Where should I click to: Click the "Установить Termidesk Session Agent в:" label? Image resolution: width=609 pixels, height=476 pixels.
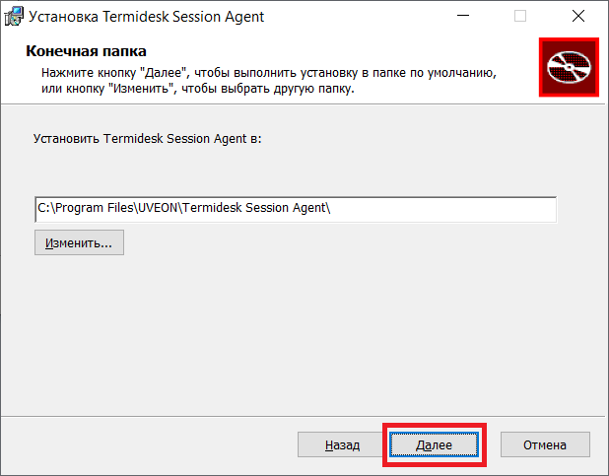click(147, 139)
